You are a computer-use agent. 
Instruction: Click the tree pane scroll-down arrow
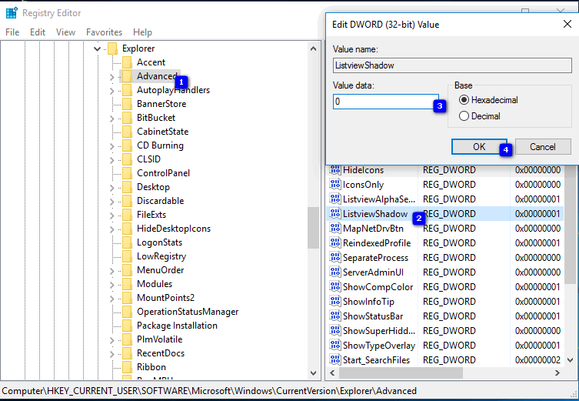coord(313,373)
